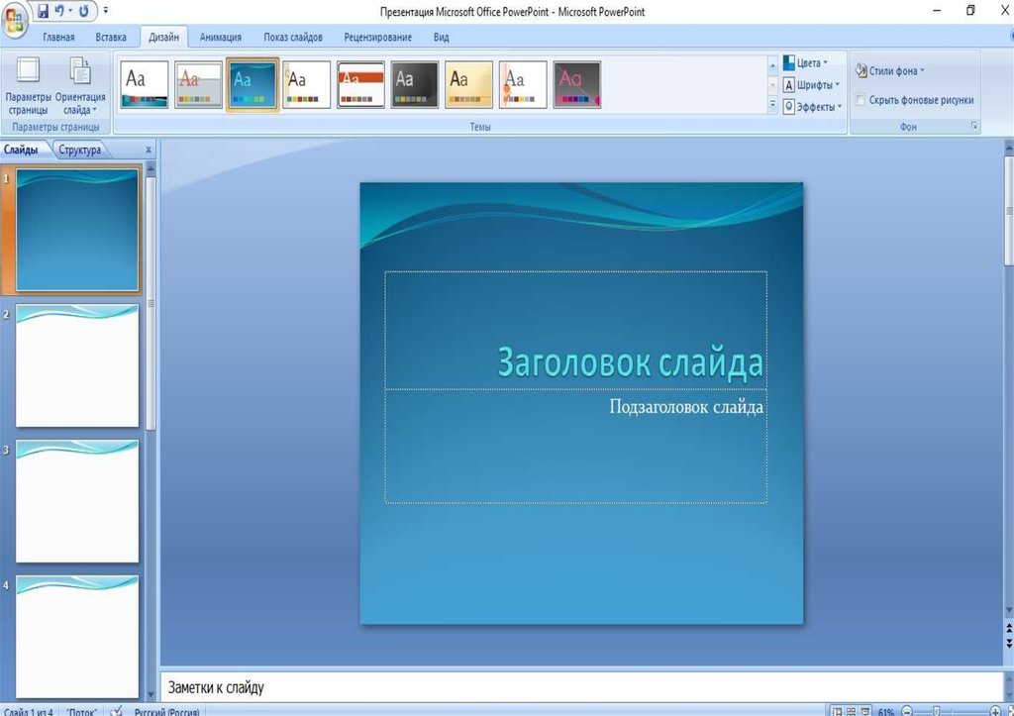Open the Вид ribbon tab

click(x=441, y=37)
